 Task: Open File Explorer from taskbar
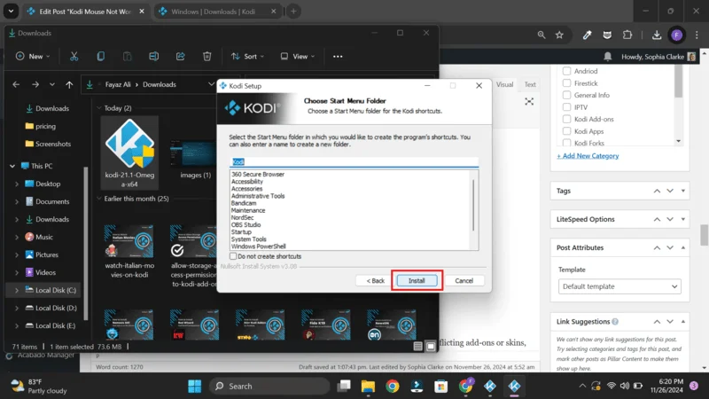368,387
